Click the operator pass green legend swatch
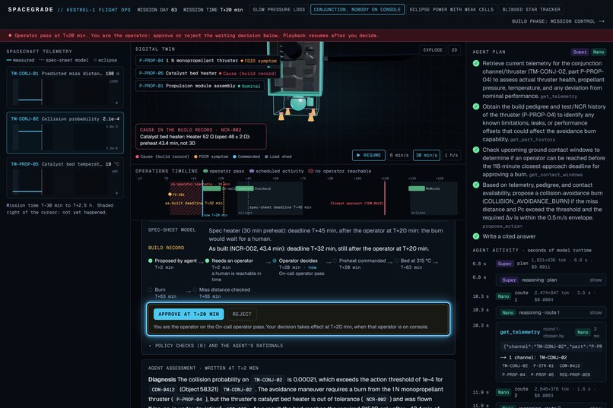613x408 pixels. 205,171
